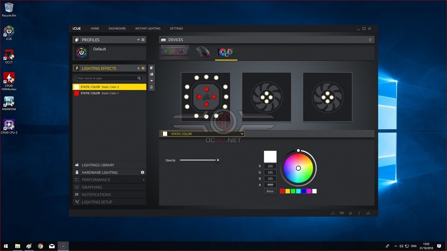The width and height of the screenshot is (447, 251).
Task: Select the RGB cooler device icon
Action: 226,52
